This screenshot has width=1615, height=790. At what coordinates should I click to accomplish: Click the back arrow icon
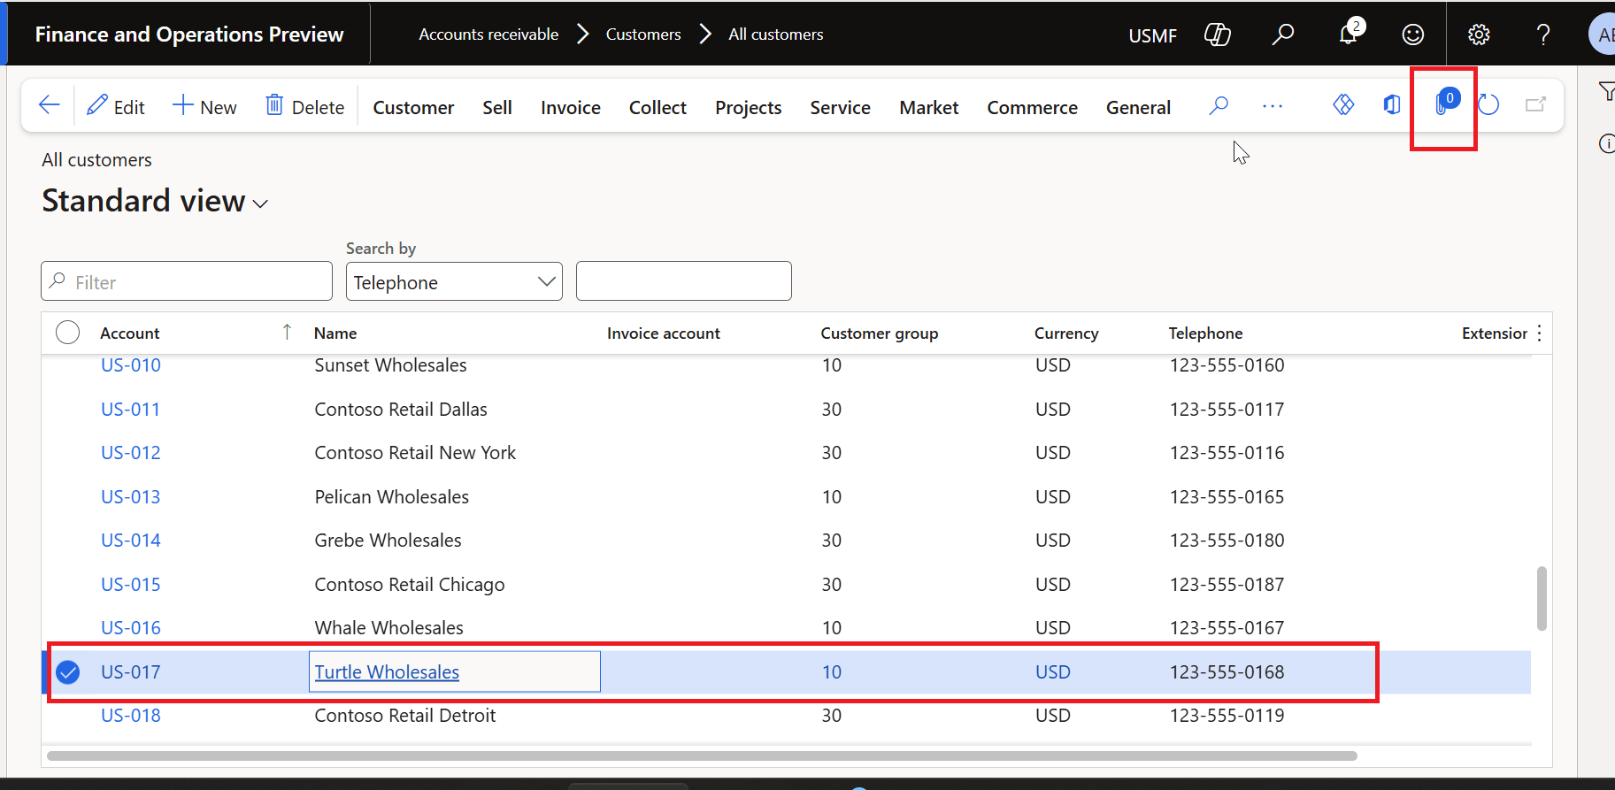(x=50, y=106)
